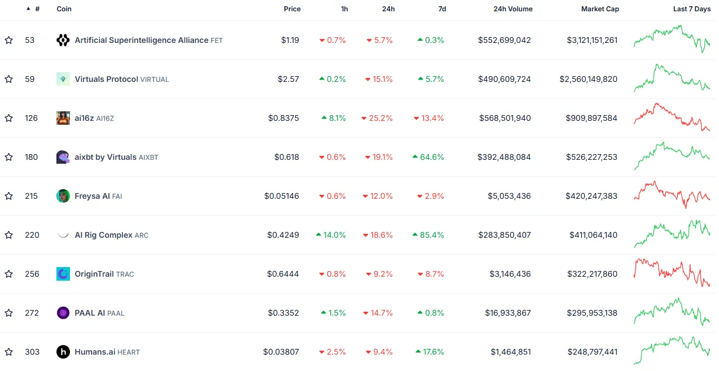Star the Freysa AI coin
719x371 pixels.
(x=8, y=196)
